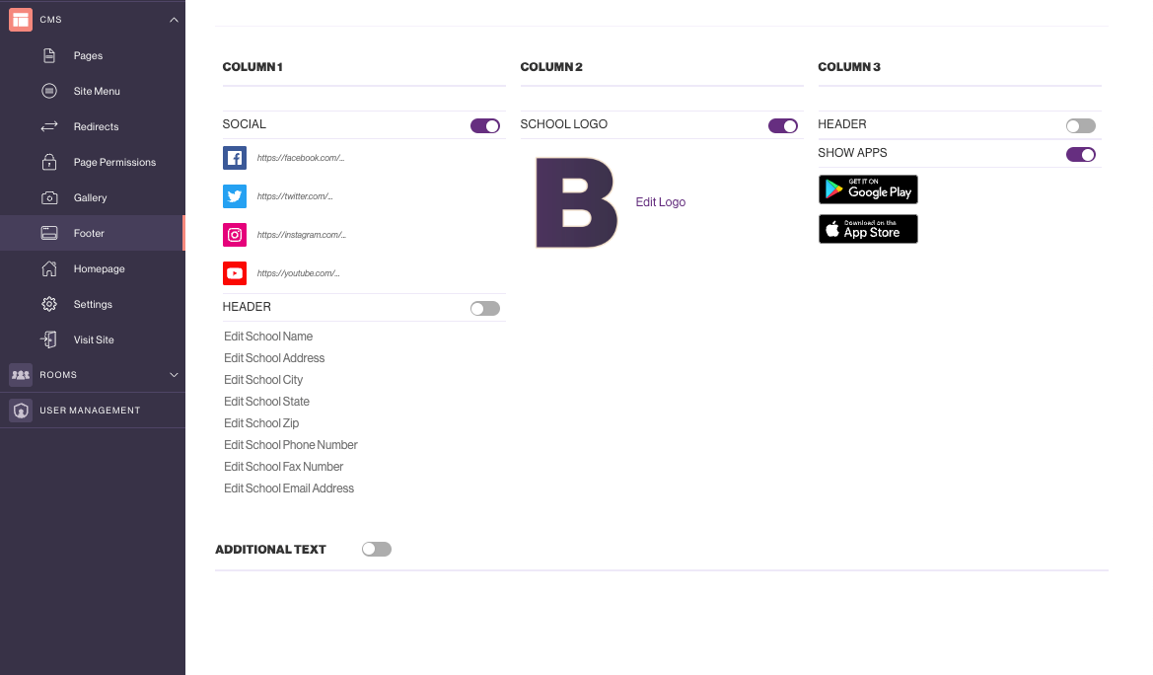The image size is (1153, 675).
Task: Click the YouTube social icon
Action: [235, 273]
